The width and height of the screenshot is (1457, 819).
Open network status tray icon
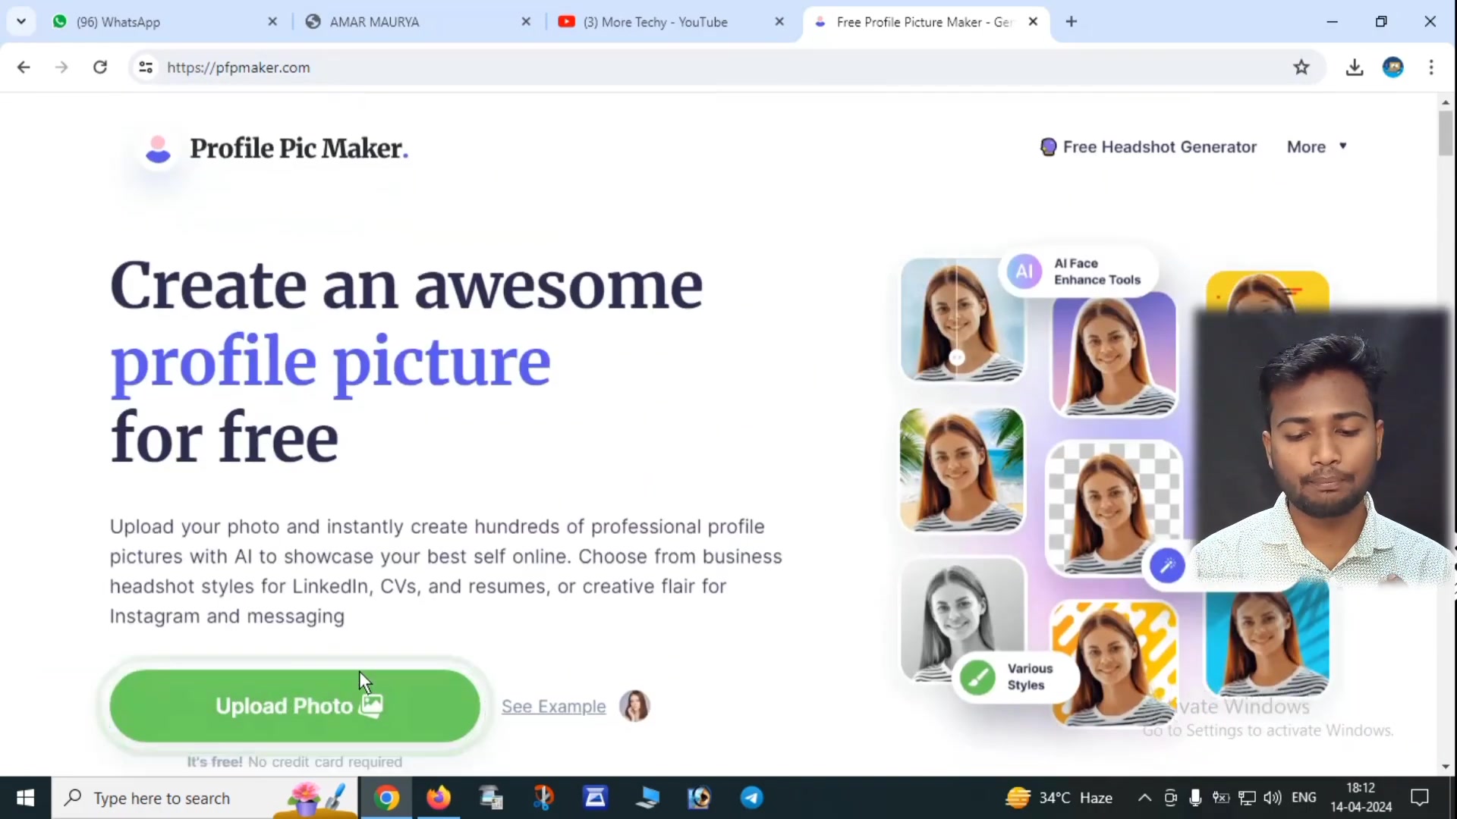(x=1247, y=798)
